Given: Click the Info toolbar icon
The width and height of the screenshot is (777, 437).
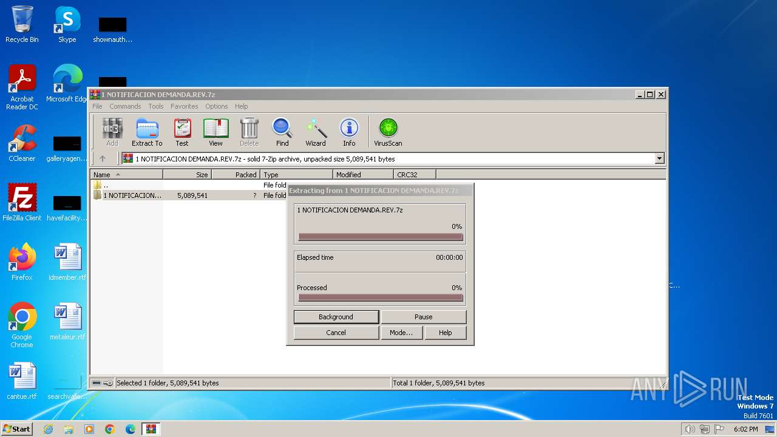Looking at the screenshot, I should [349, 132].
